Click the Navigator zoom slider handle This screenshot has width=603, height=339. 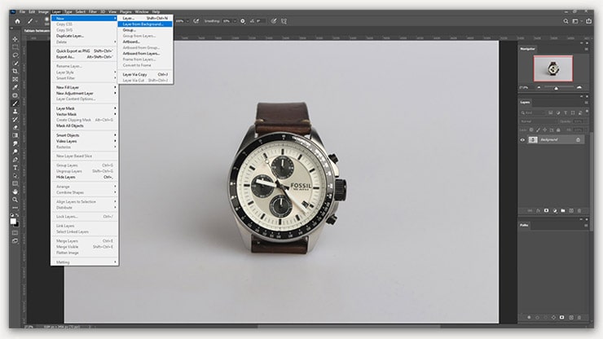[556, 88]
